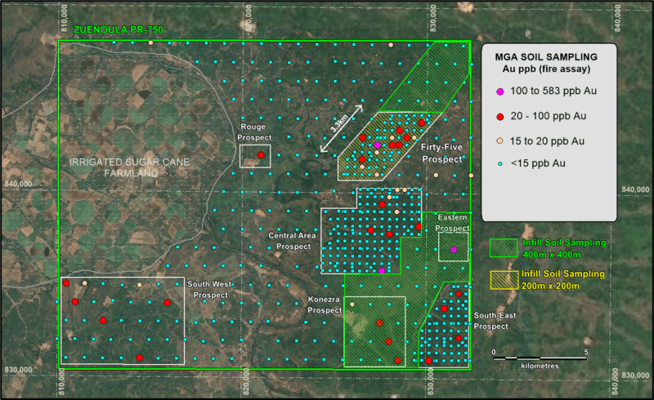The width and height of the screenshot is (654, 400).
Task: Click the tan 15 to 20 ppb legend dot
Action: click(x=499, y=140)
